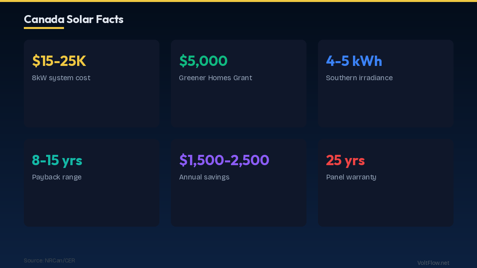Select the 25 yrs warranty figure

[345, 160]
